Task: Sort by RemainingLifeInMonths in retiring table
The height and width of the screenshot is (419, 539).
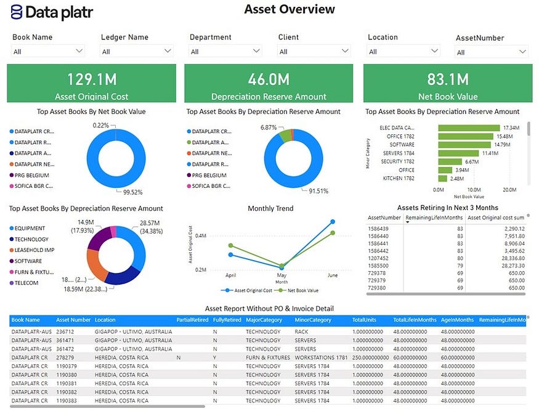Action: click(434, 218)
